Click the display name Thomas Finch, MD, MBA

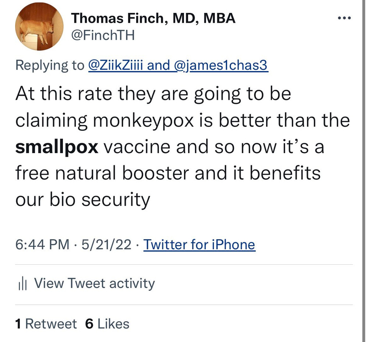click(153, 17)
